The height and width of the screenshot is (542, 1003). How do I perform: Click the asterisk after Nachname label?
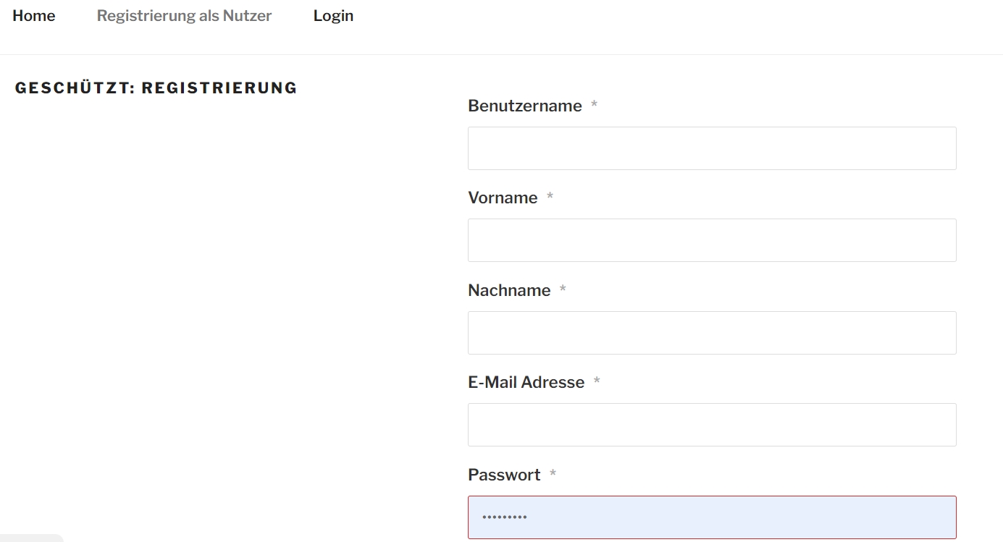pyautogui.click(x=563, y=290)
